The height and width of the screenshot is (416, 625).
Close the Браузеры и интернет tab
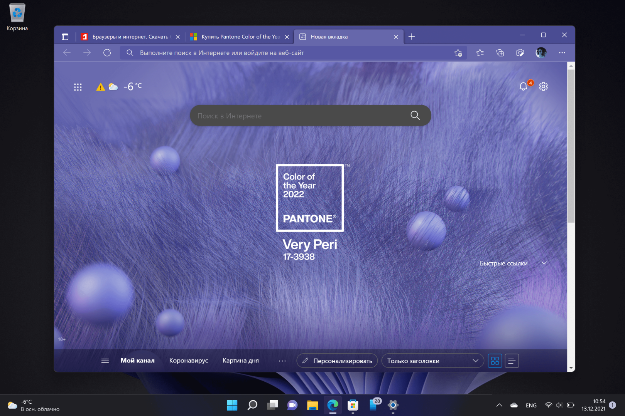pyautogui.click(x=177, y=37)
